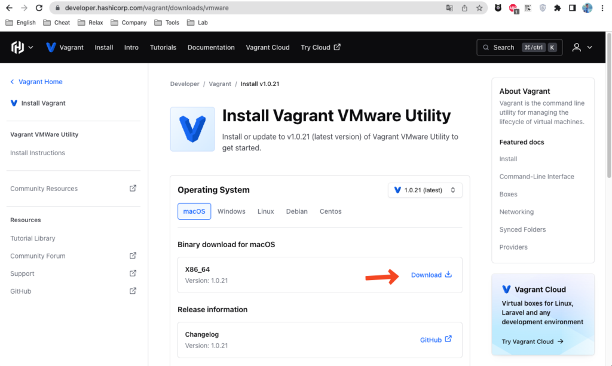
Task: Switch to the Centos tab
Action: (331, 211)
